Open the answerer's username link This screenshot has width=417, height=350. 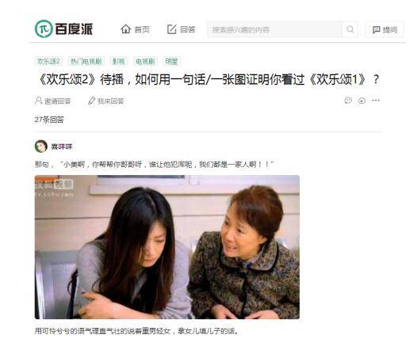point(61,146)
